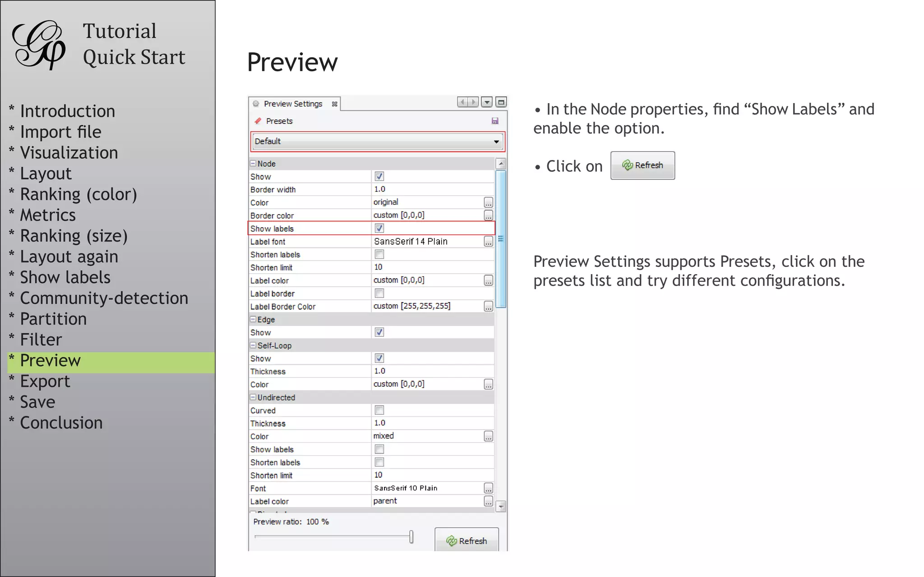The image size is (924, 577).
Task: Toggle the Node Show labels checkbox
Action: pos(379,229)
